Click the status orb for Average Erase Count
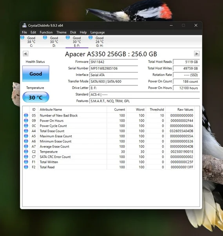This screenshot has height=236, width=223. (x=26, y=146)
